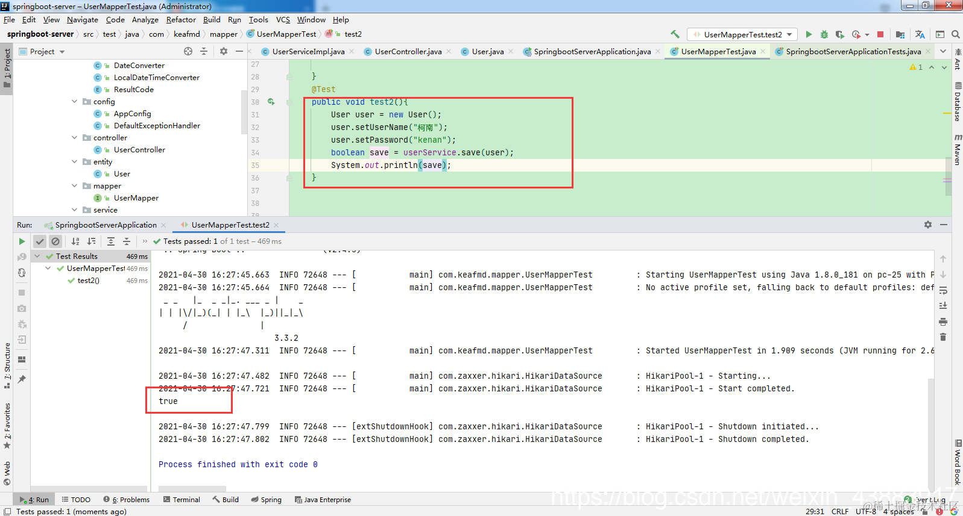
Task: Toggle the Word Book side panel
Action: 958,463
